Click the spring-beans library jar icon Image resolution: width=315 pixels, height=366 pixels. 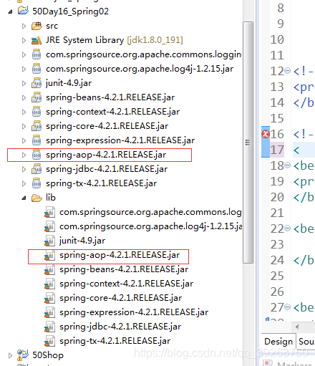point(37,97)
